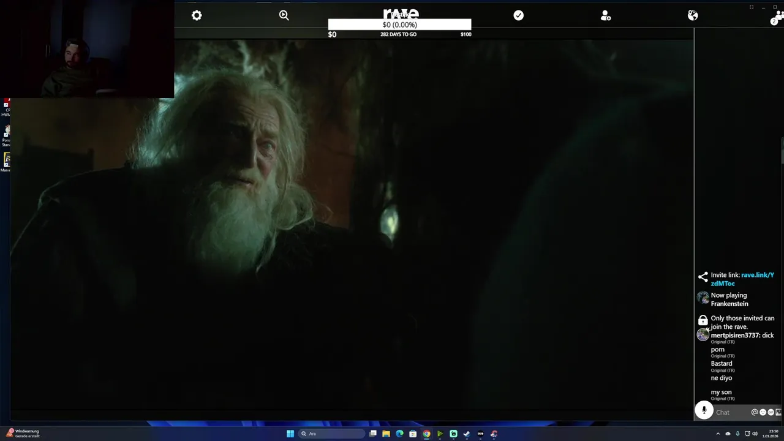Click the 'Bastard' chat message
The height and width of the screenshot is (441, 784).
[722, 363]
